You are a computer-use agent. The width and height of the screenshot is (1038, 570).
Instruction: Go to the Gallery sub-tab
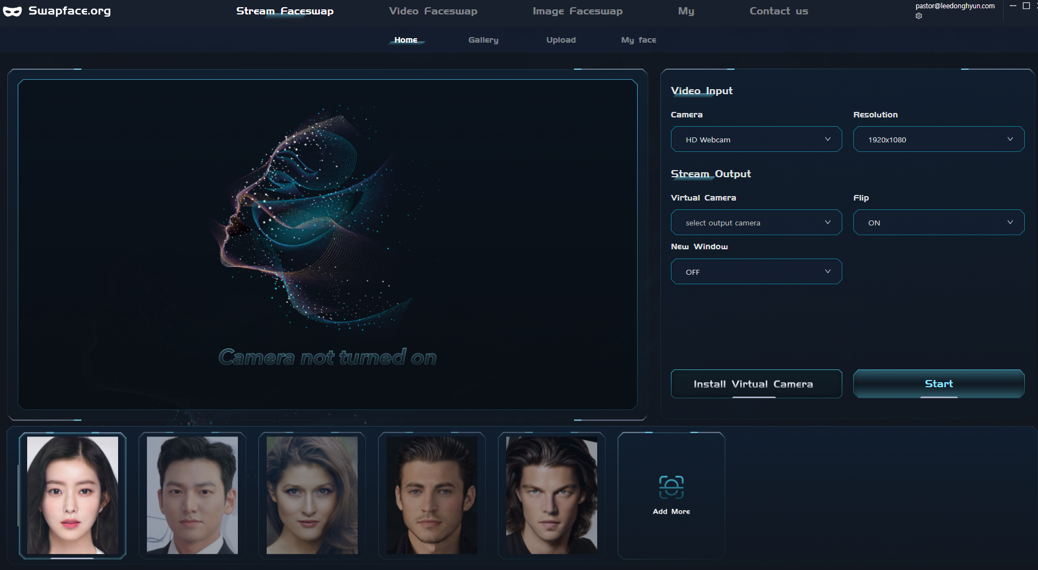click(x=483, y=40)
